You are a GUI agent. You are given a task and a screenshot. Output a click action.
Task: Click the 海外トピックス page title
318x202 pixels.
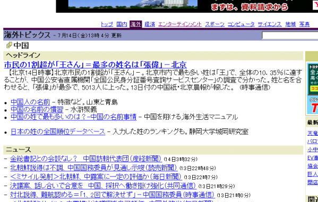[27, 35]
